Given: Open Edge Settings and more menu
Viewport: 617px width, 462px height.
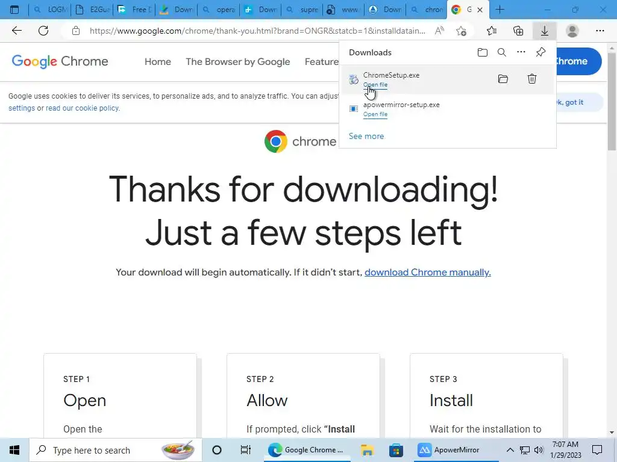Looking at the screenshot, I should click(600, 31).
